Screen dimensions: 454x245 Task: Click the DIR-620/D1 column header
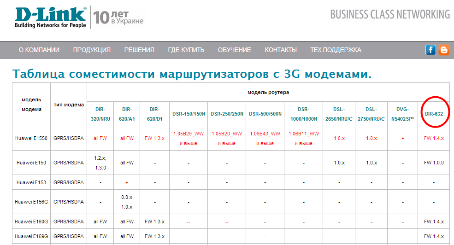coord(154,114)
